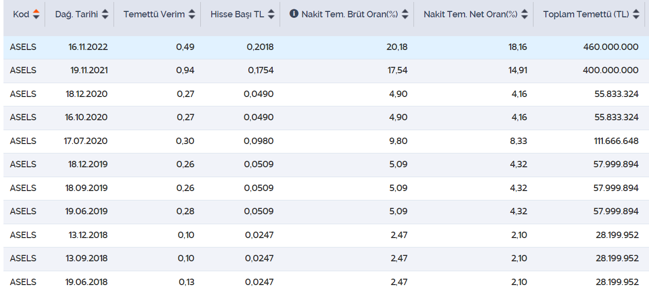Select ASELS code in 16.11.2022 row
This screenshot has height=293, width=649.
click(x=23, y=47)
